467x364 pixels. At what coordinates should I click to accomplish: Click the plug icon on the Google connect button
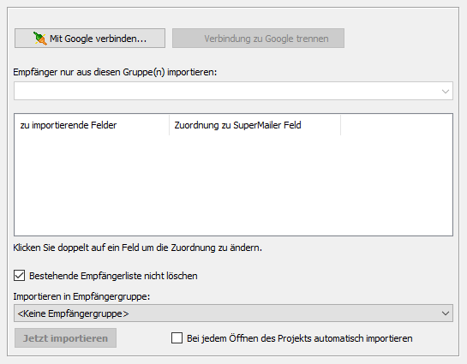click(39, 39)
